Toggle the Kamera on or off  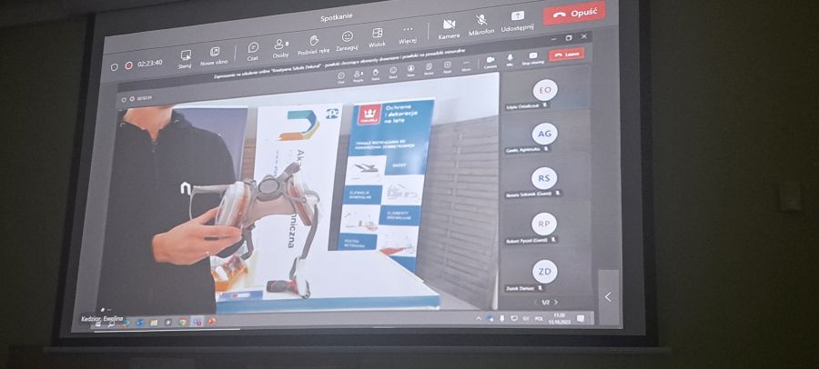(x=449, y=29)
